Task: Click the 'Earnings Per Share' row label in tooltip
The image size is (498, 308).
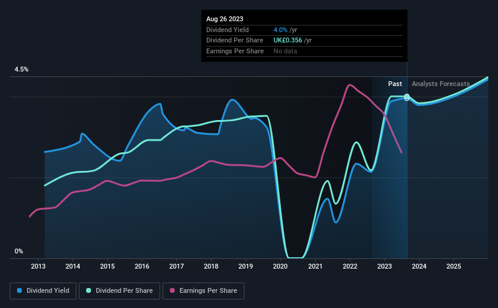Action: click(x=235, y=51)
